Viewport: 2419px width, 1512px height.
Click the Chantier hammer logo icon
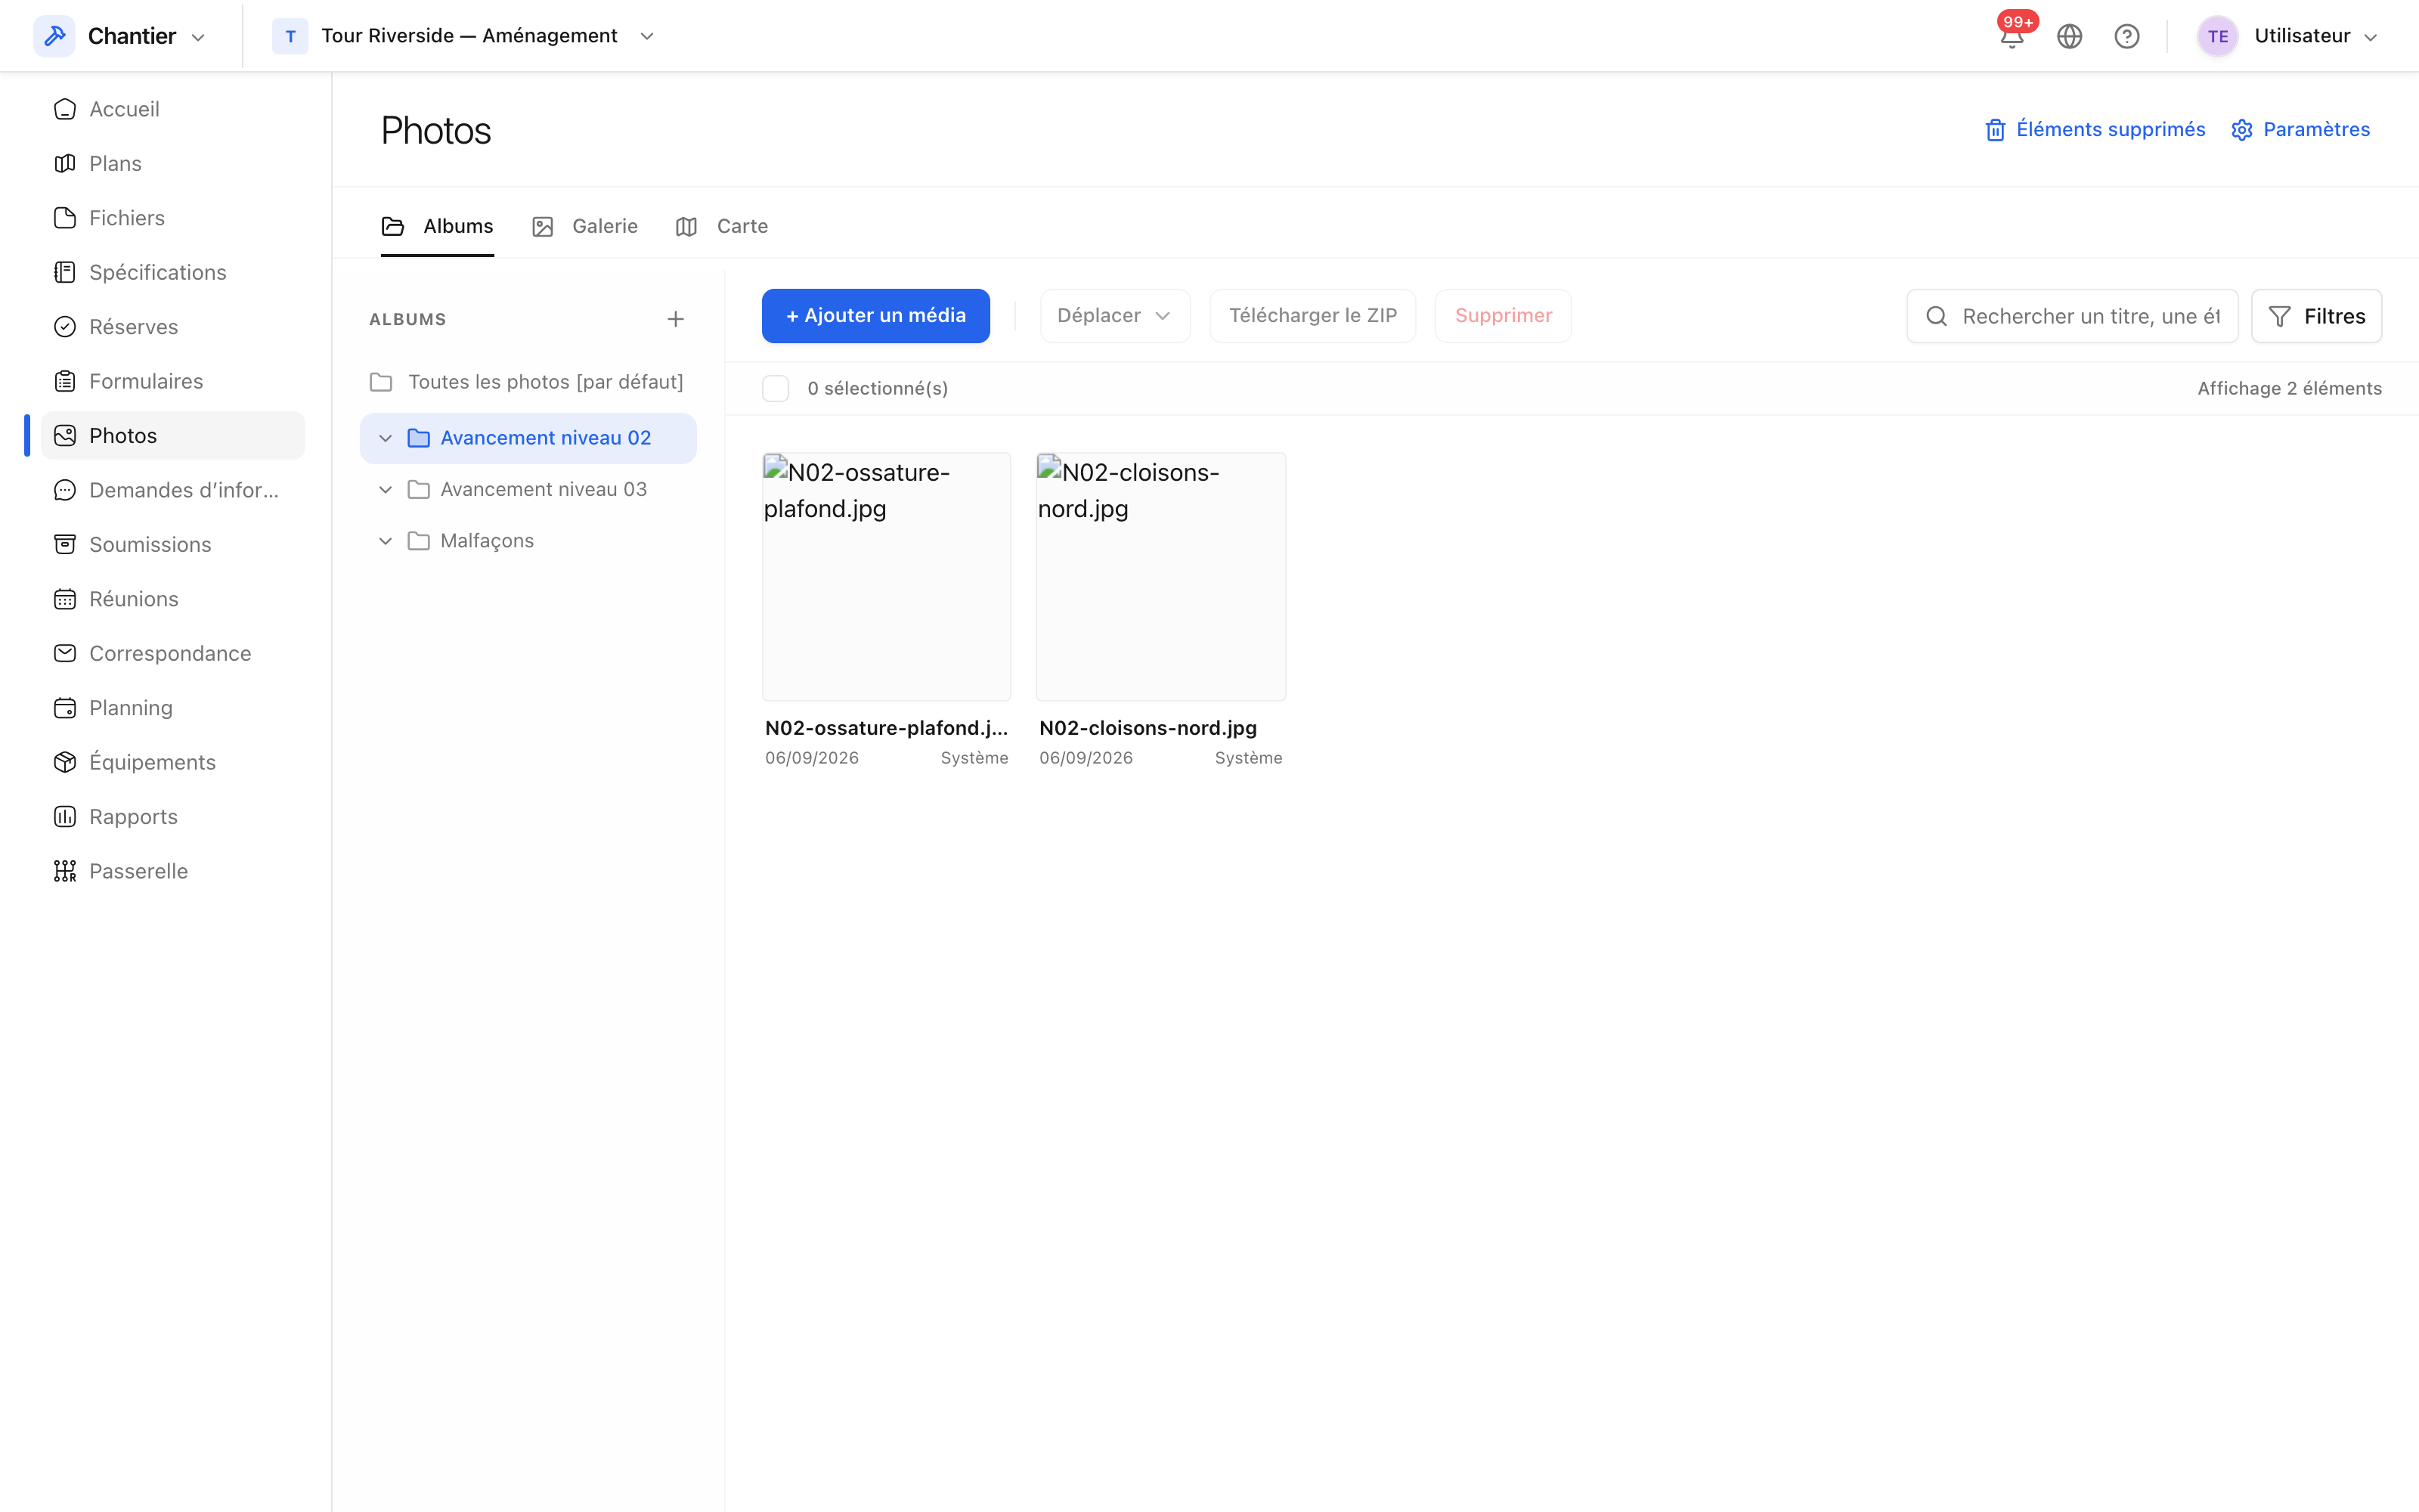[55, 36]
